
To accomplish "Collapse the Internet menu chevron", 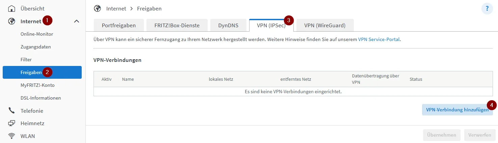I will (77, 21).
